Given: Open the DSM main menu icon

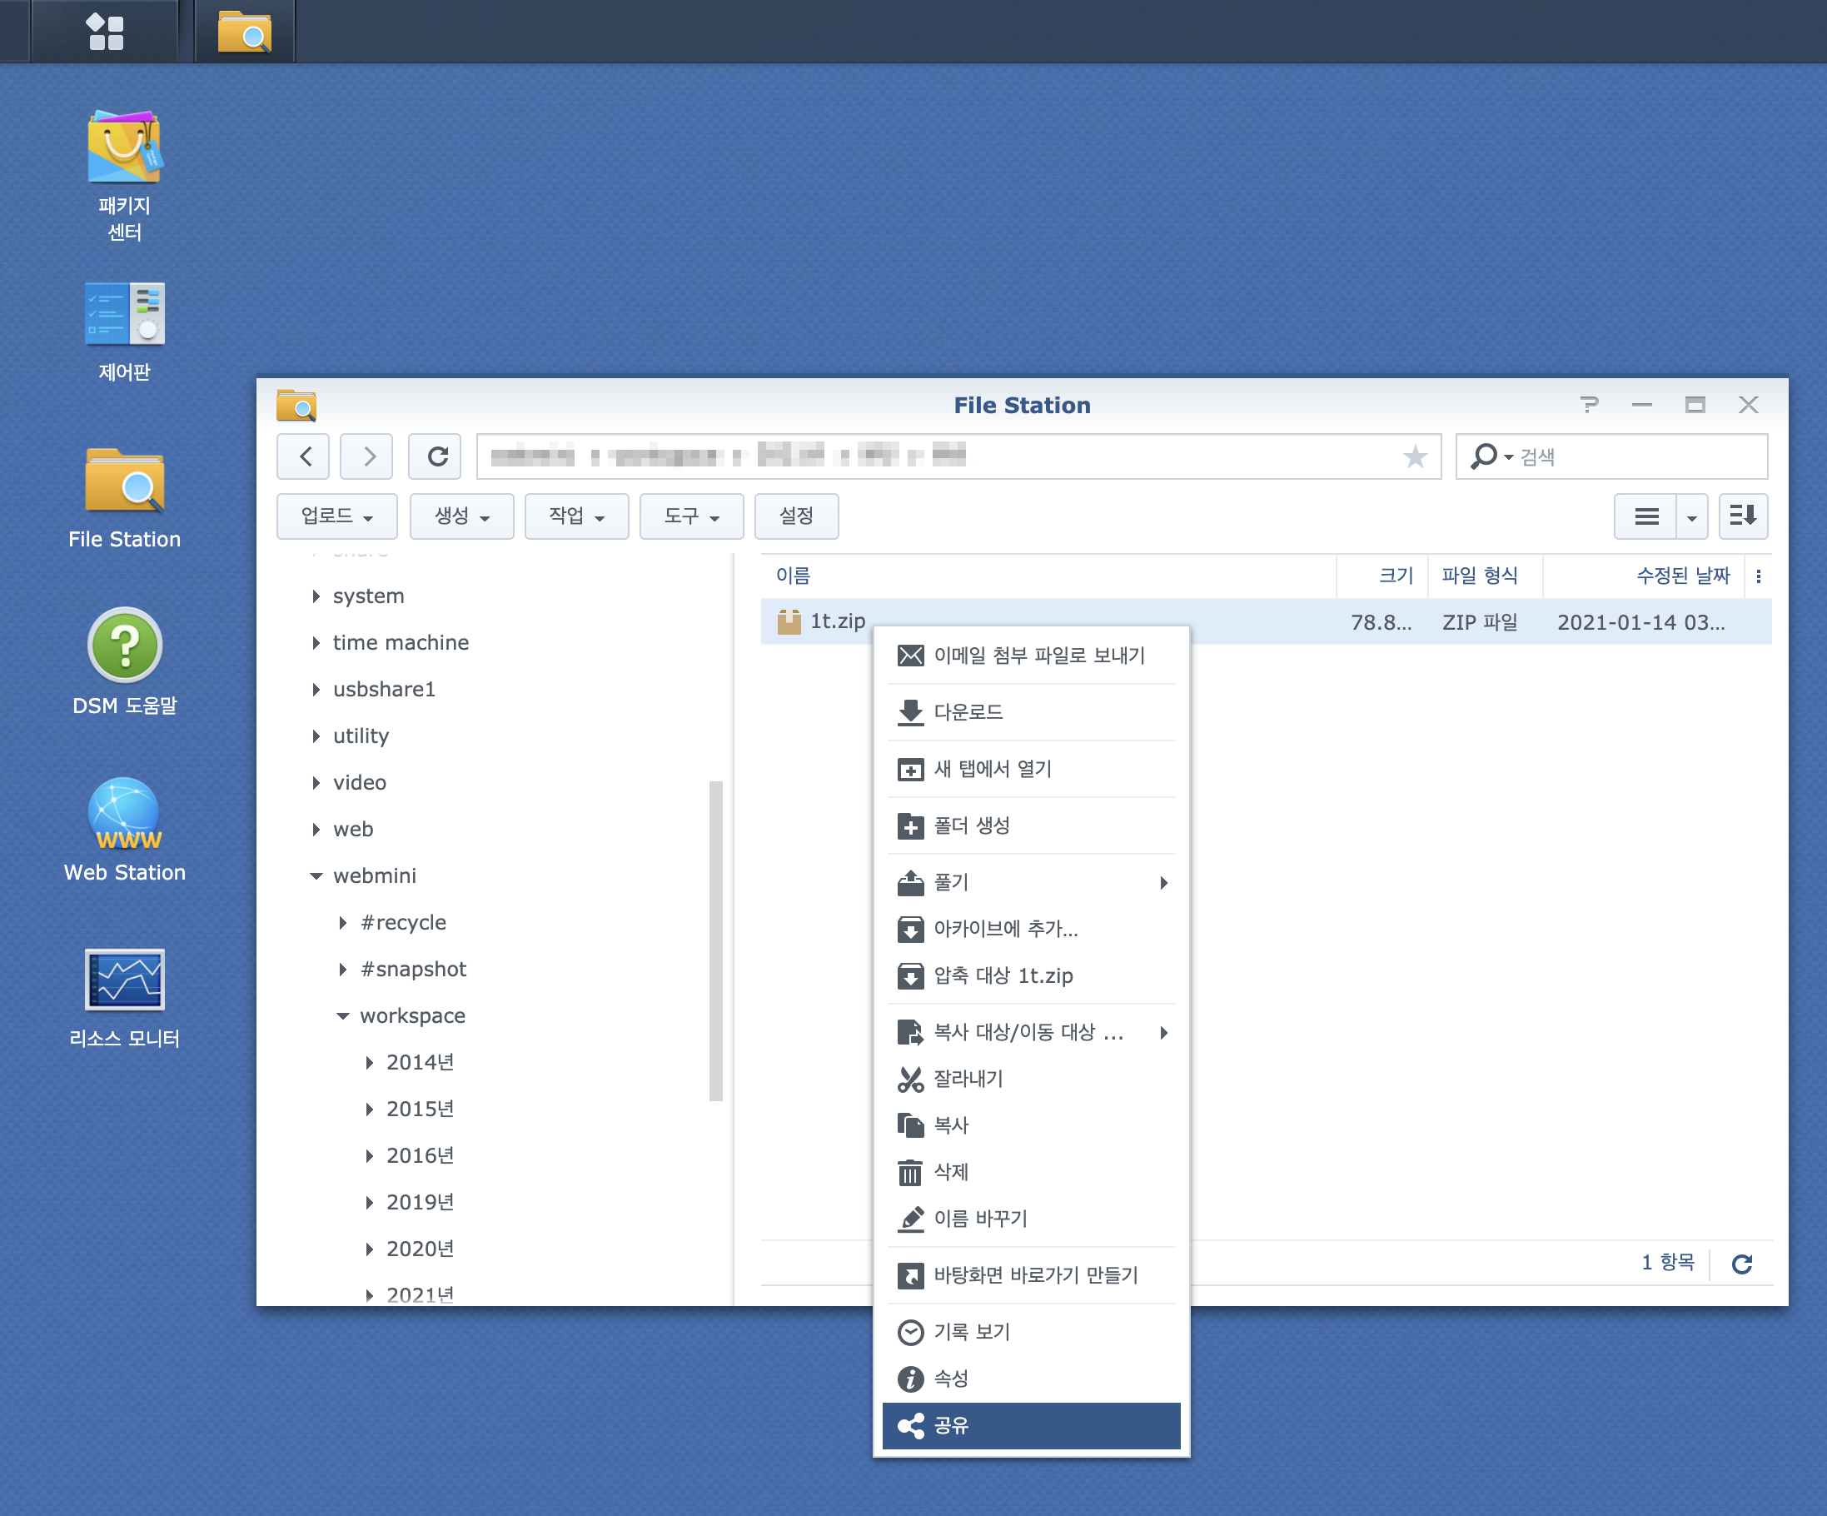Looking at the screenshot, I should 105,32.
